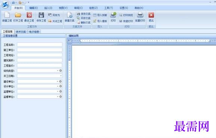The height and width of the screenshot is (138, 216).
Task: Select the 电子组卷 panel tab
Action: coord(34,32)
